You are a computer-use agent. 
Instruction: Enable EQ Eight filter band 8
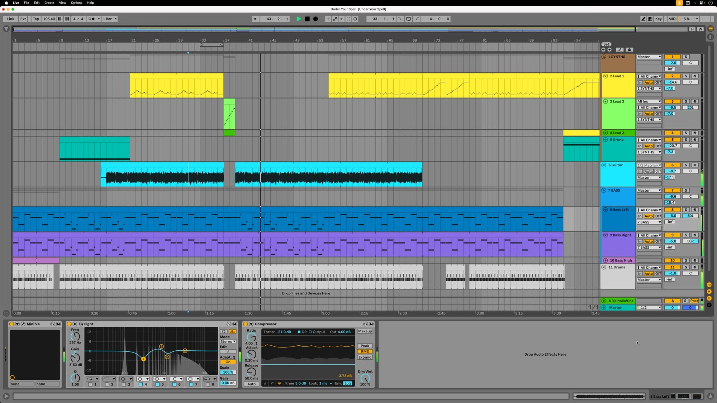(208, 384)
